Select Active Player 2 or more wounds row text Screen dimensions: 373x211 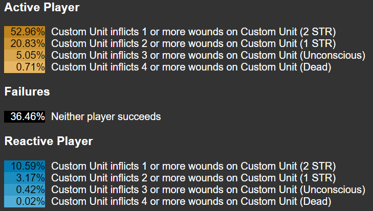tap(193, 43)
